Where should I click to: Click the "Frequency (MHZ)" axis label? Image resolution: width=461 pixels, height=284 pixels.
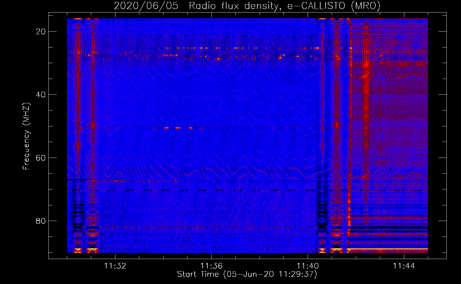click(26, 136)
